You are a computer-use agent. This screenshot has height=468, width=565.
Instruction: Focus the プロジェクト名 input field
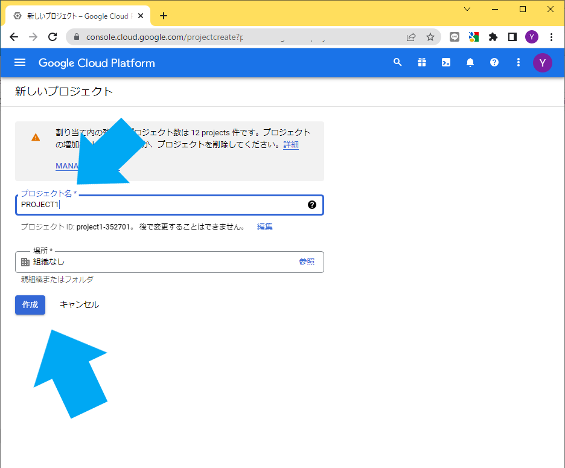(x=170, y=205)
